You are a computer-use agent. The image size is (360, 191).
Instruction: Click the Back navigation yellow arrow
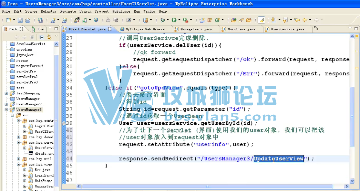click(305, 20)
